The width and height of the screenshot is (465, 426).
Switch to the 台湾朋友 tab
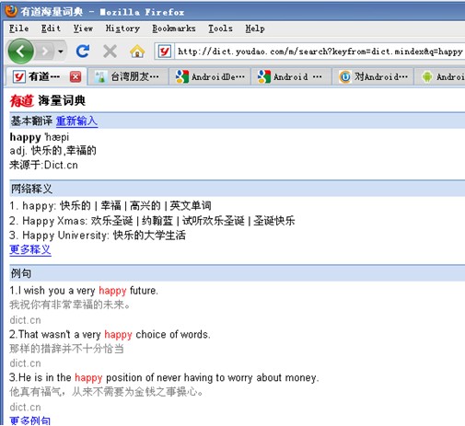[x=128, y=76]
